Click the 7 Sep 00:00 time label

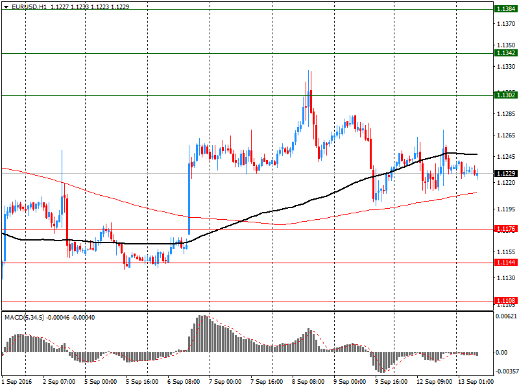click(x=225, y=382)
